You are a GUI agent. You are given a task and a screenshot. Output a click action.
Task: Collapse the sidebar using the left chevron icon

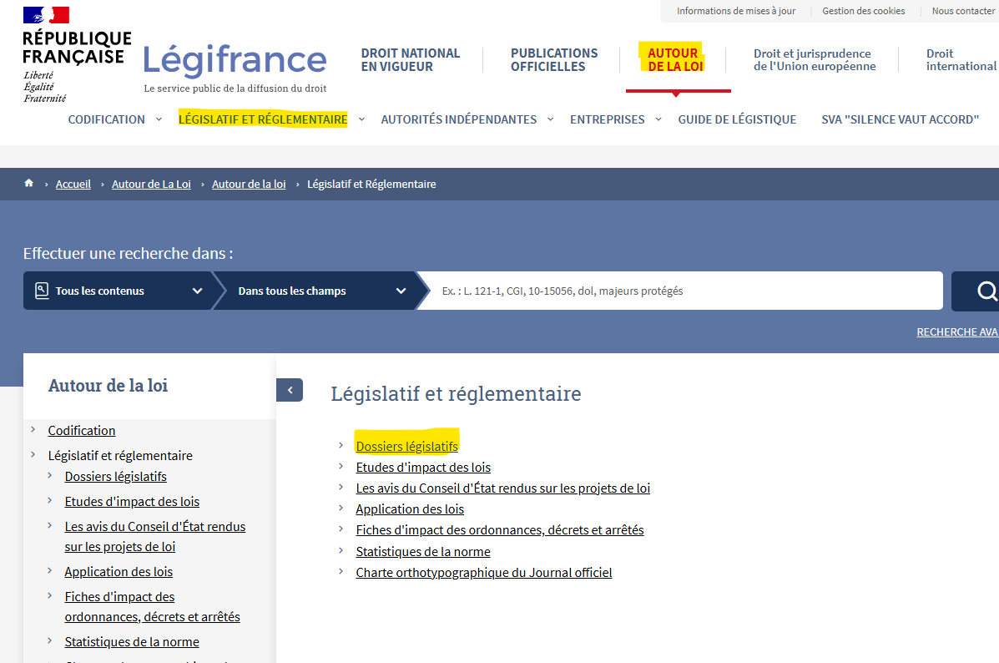(x=290, y=390)
